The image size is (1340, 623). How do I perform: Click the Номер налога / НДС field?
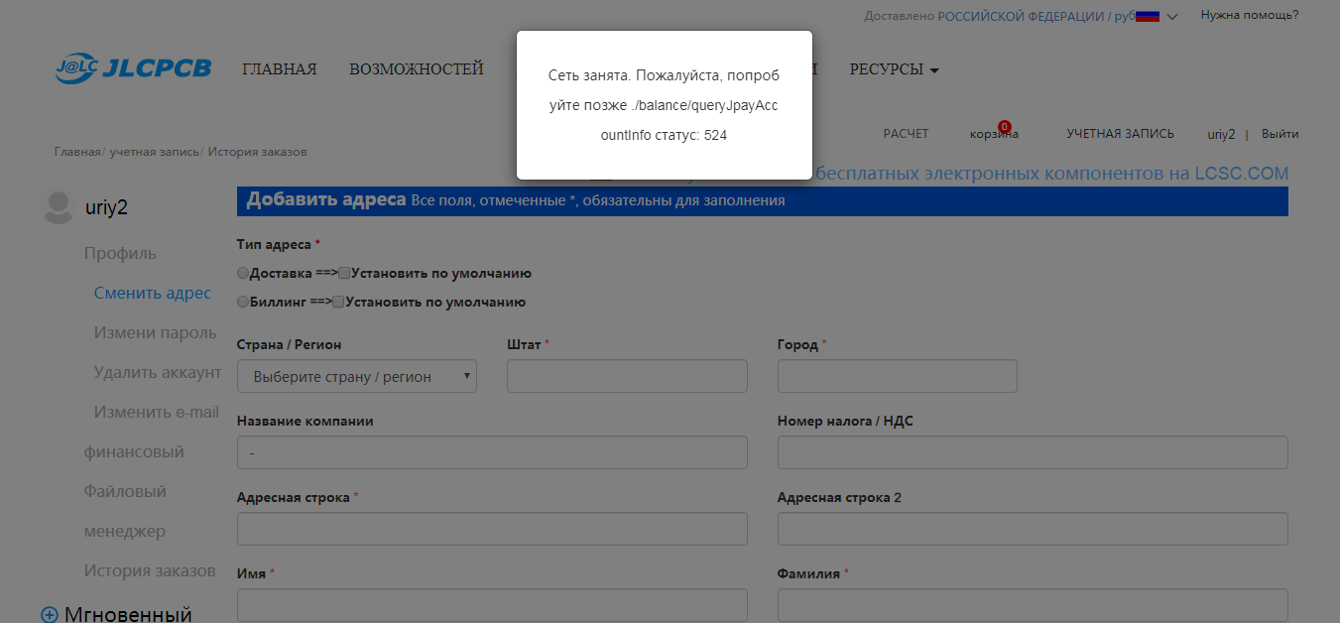[x=1033, y=452]
